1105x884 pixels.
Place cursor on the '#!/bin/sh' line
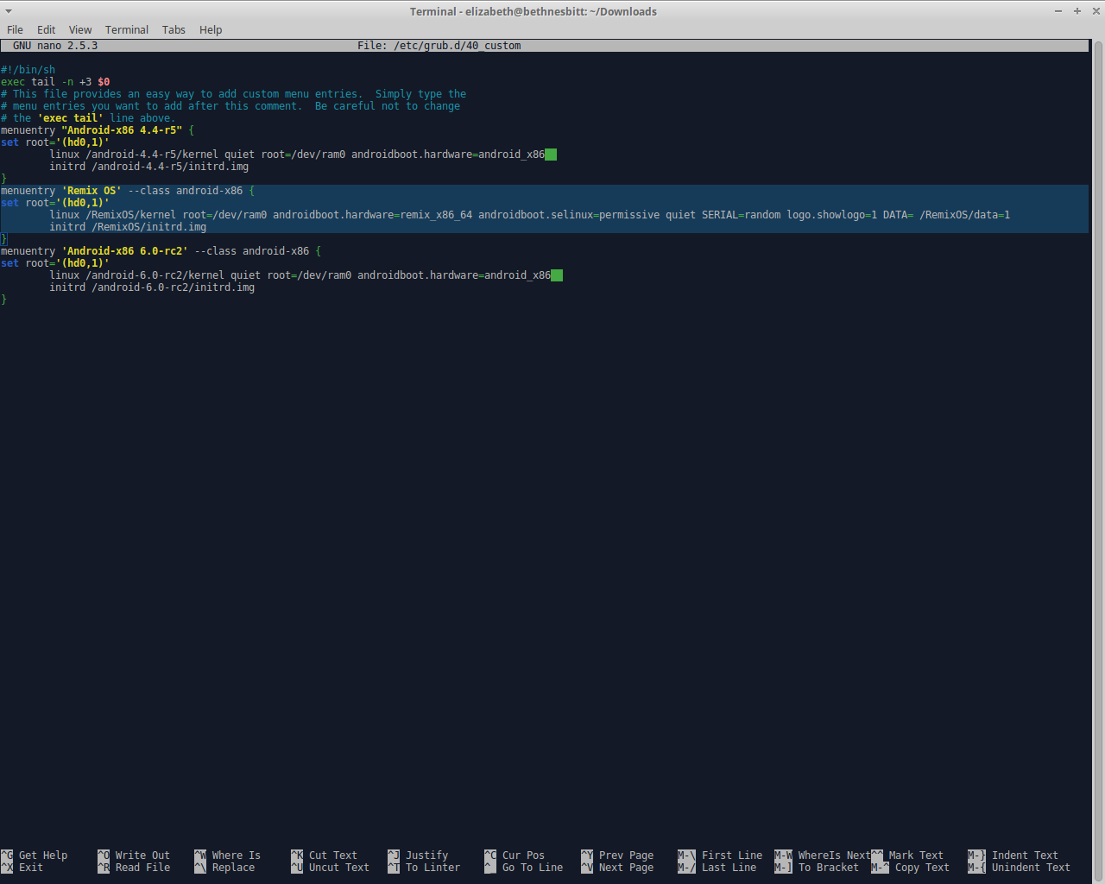(x=28, y=70)
